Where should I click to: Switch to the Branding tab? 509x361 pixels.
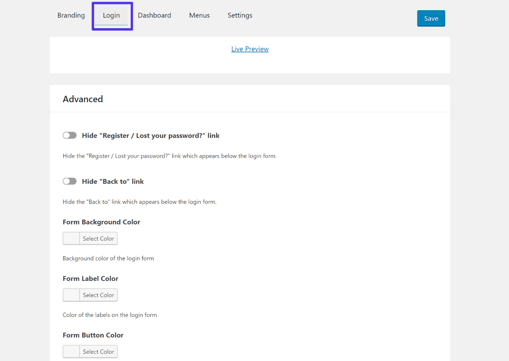tap(71, 15)
